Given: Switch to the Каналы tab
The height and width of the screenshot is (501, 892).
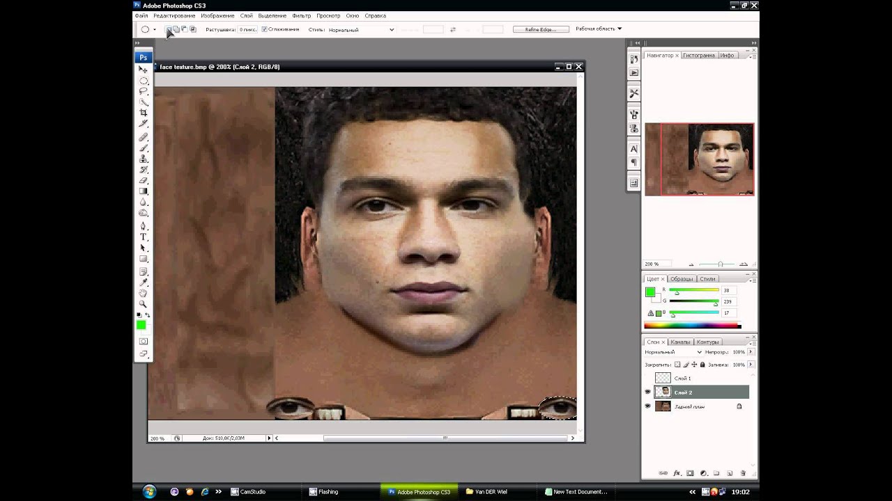Looking at the screenshot, I should (x=680, y=342).
